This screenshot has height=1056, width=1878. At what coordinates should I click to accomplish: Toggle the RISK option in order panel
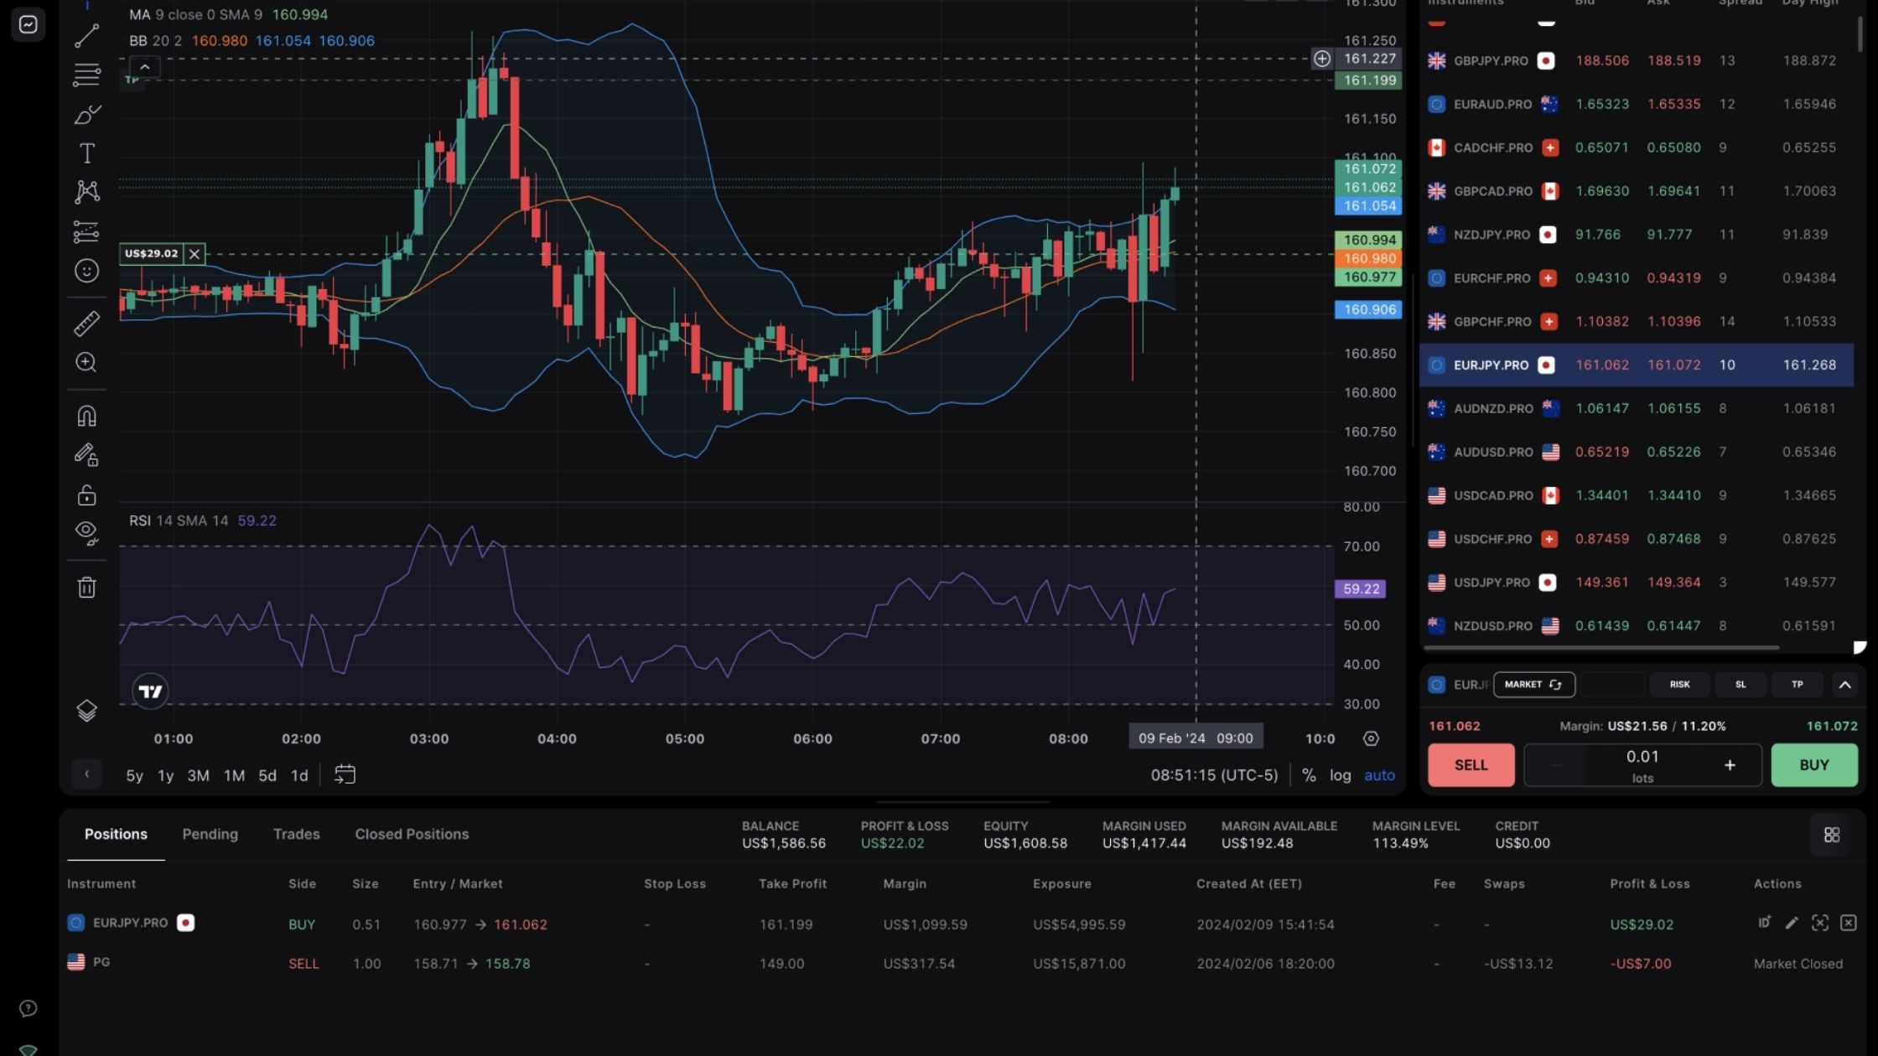1679,684
